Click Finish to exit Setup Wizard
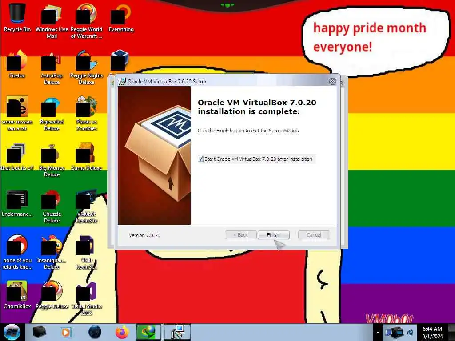This screenshot has width=455, height=341. pyautogui.click(x=273, y=235)
